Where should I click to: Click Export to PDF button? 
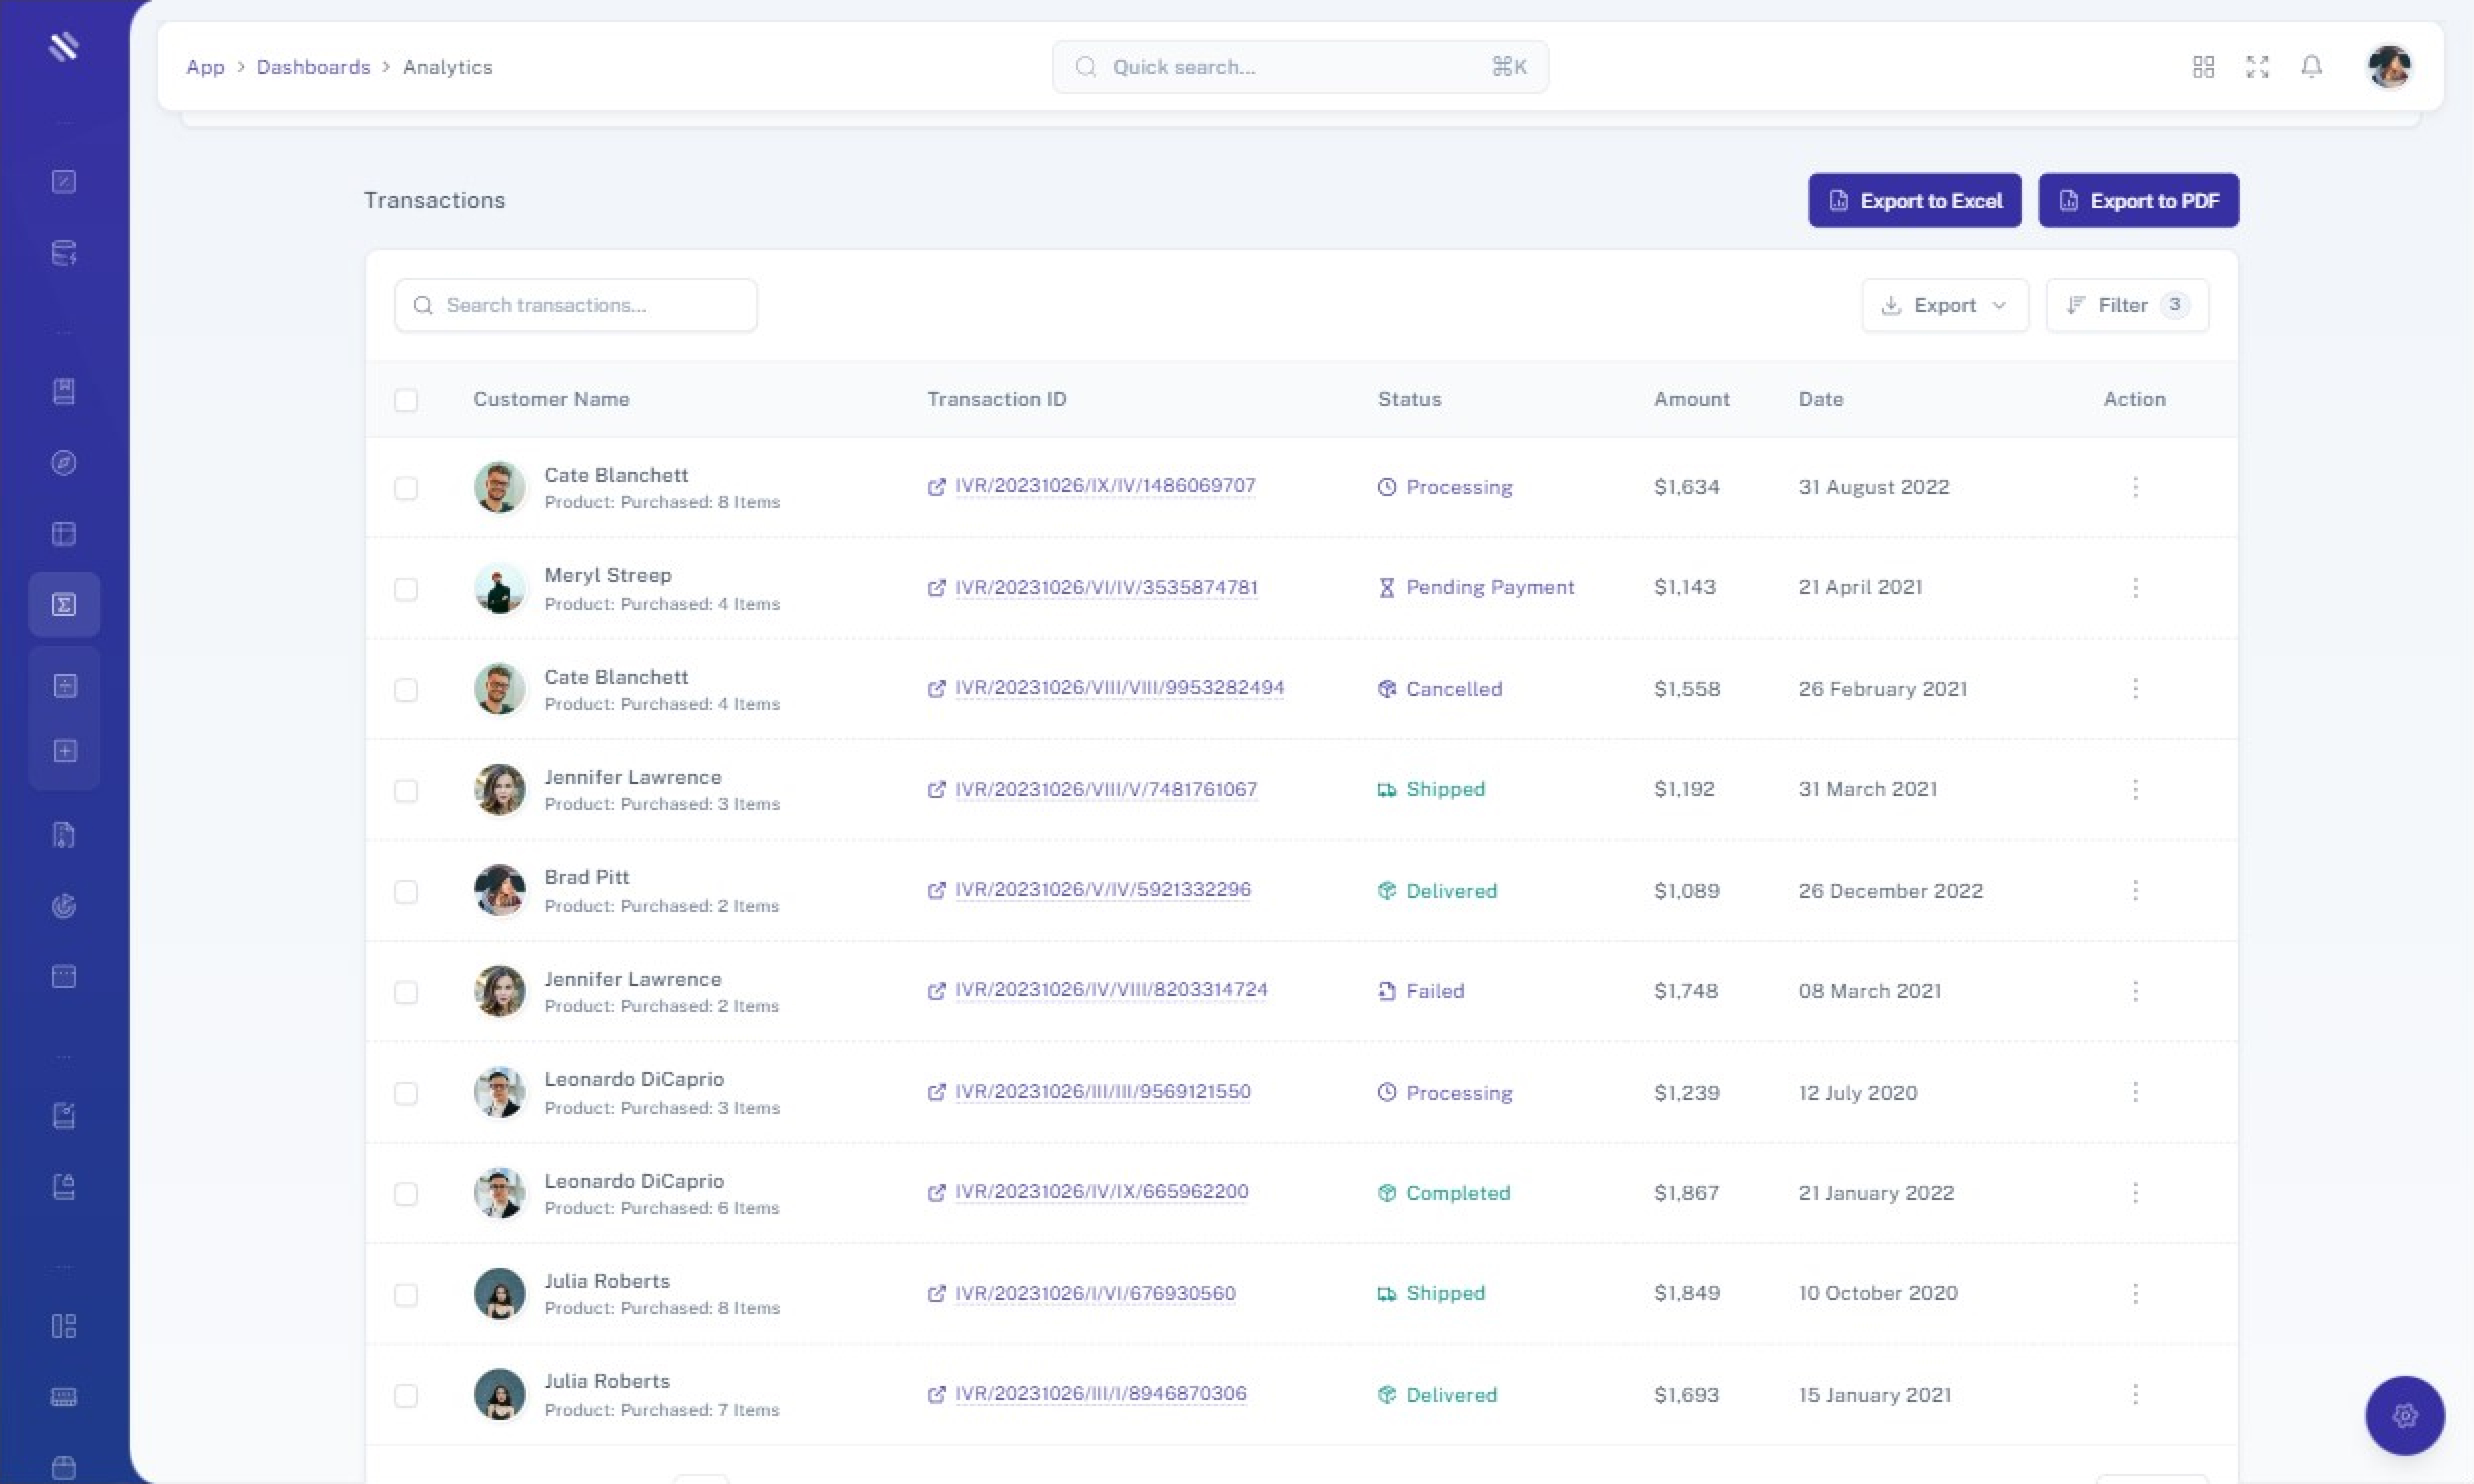(x=2138, y=201)
